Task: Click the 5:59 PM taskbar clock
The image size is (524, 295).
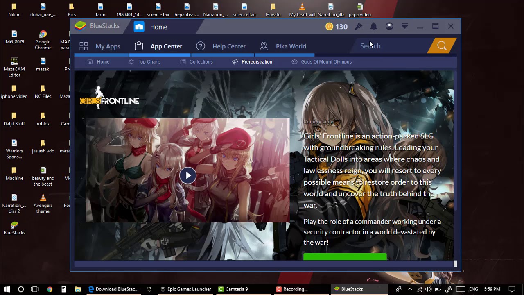Action: (x=492, y=289)
